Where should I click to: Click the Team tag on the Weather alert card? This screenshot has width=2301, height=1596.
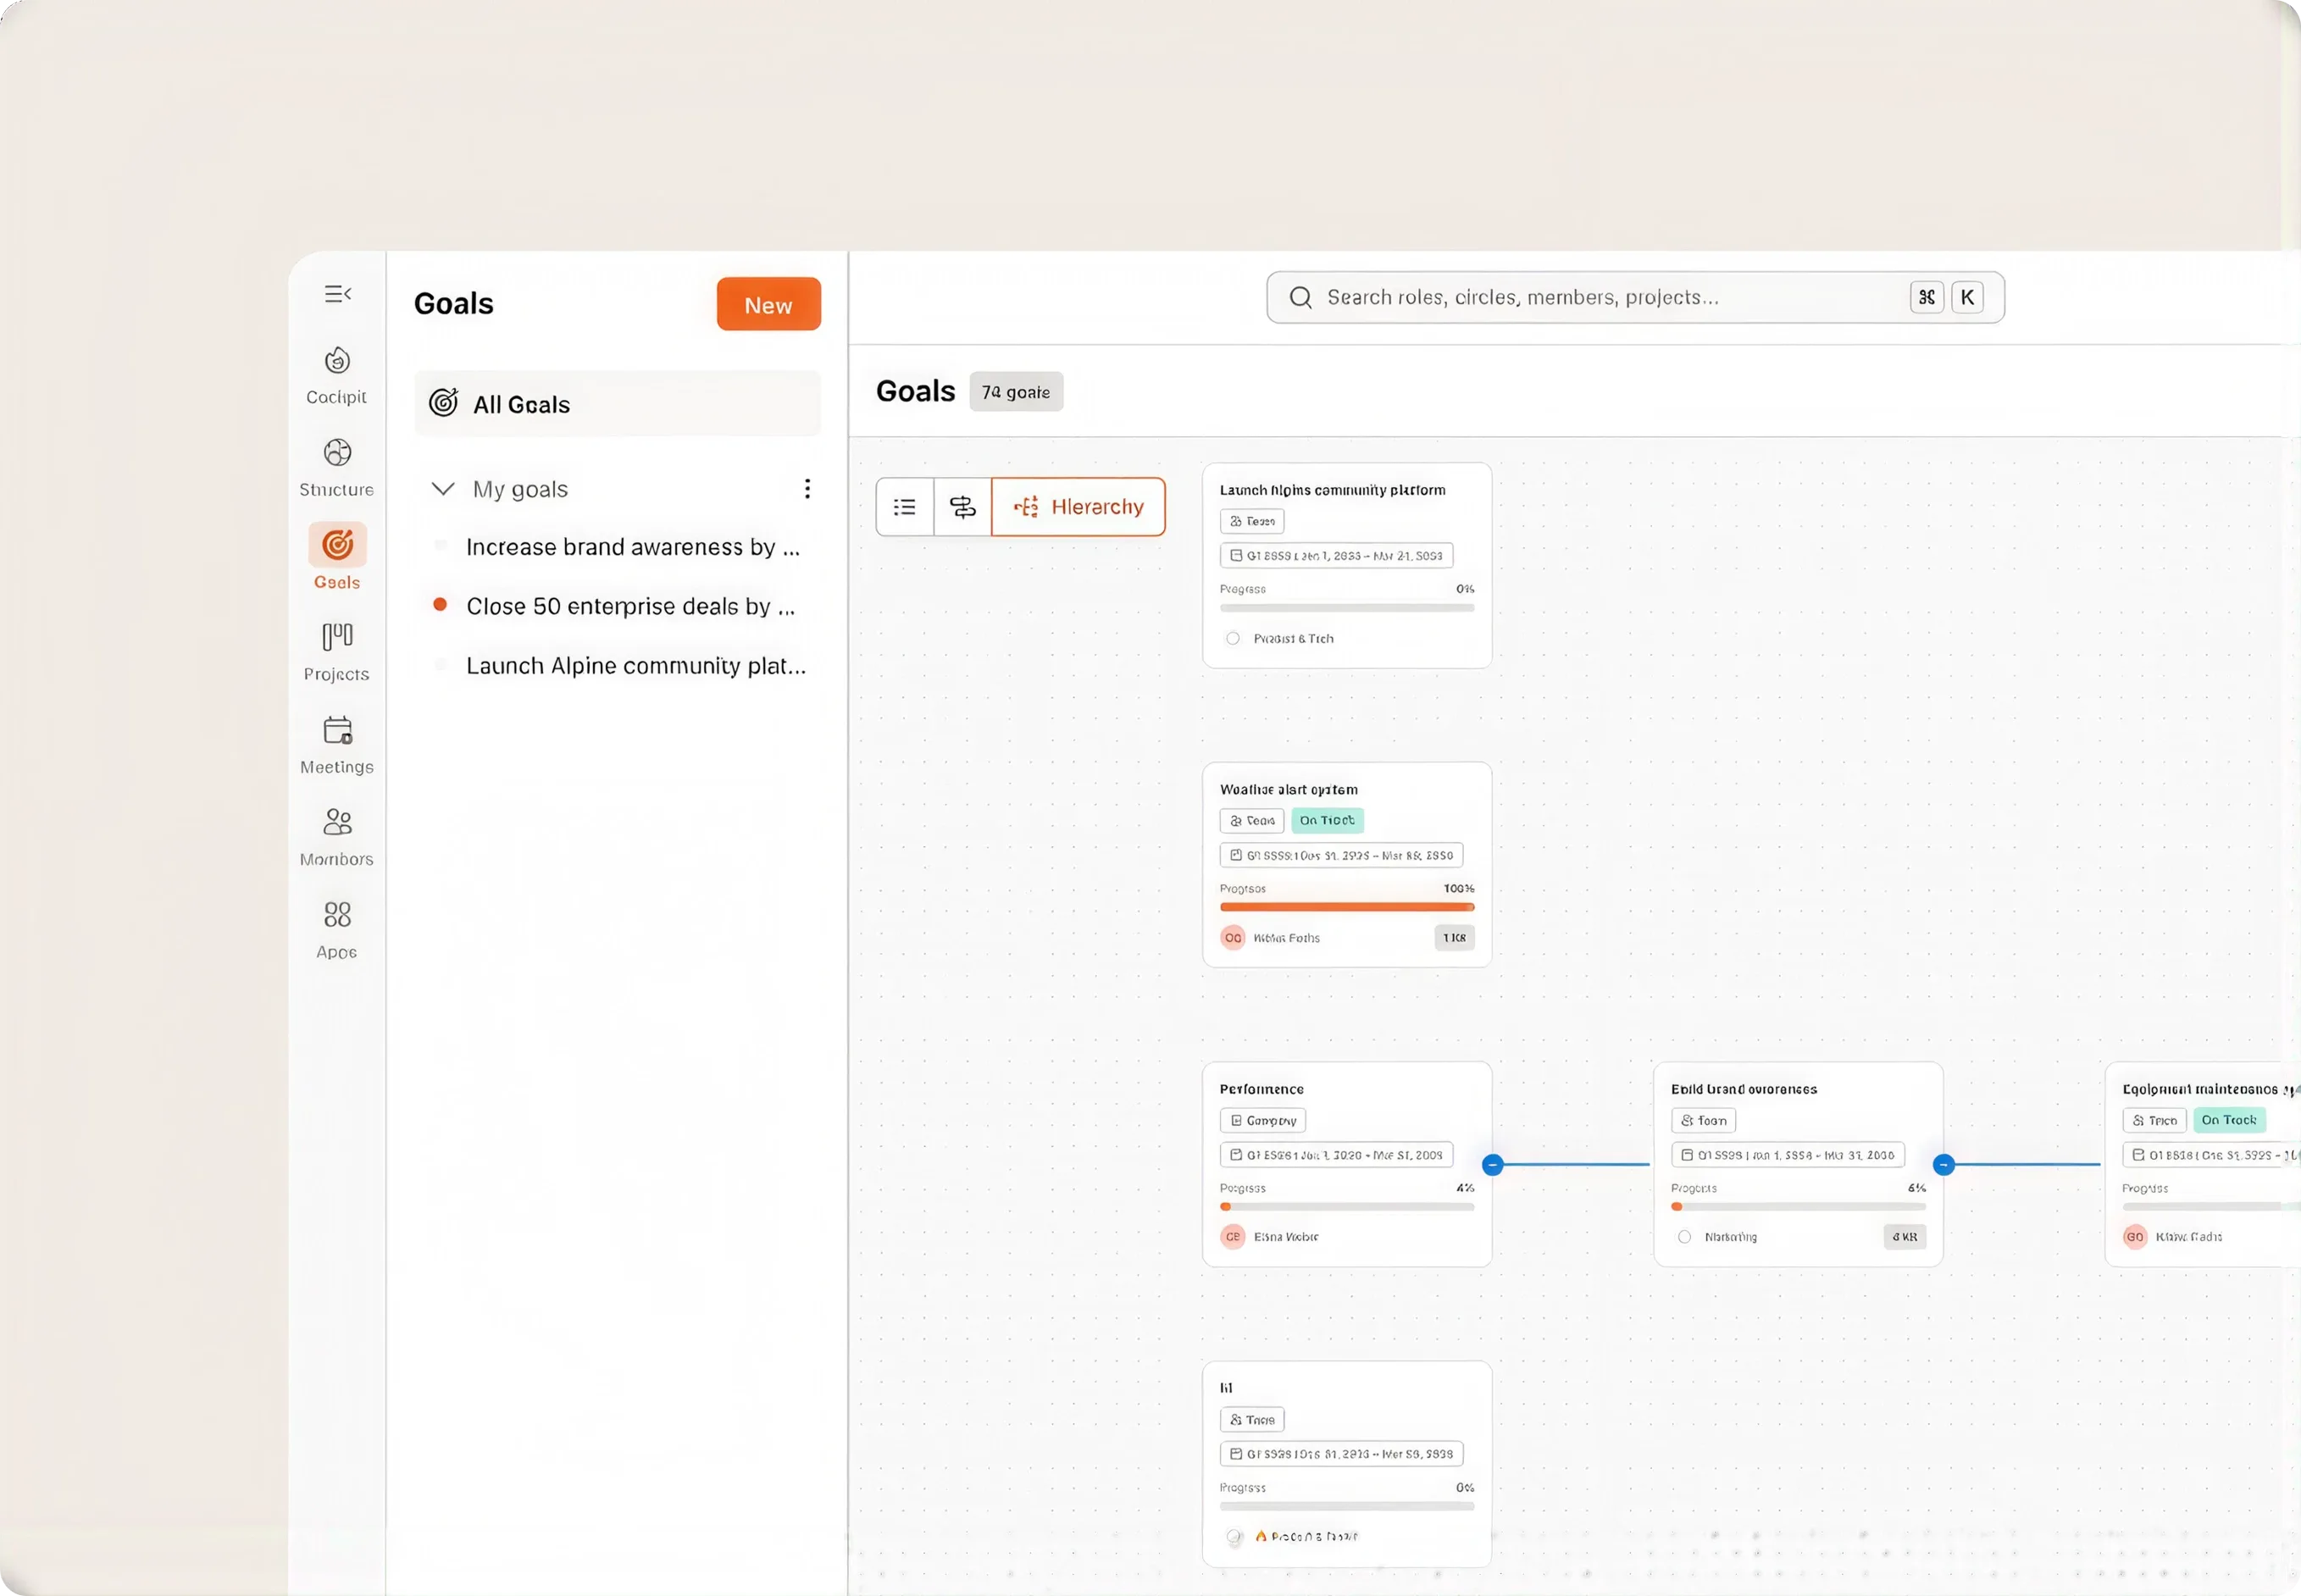click(x=1252, y=821)
